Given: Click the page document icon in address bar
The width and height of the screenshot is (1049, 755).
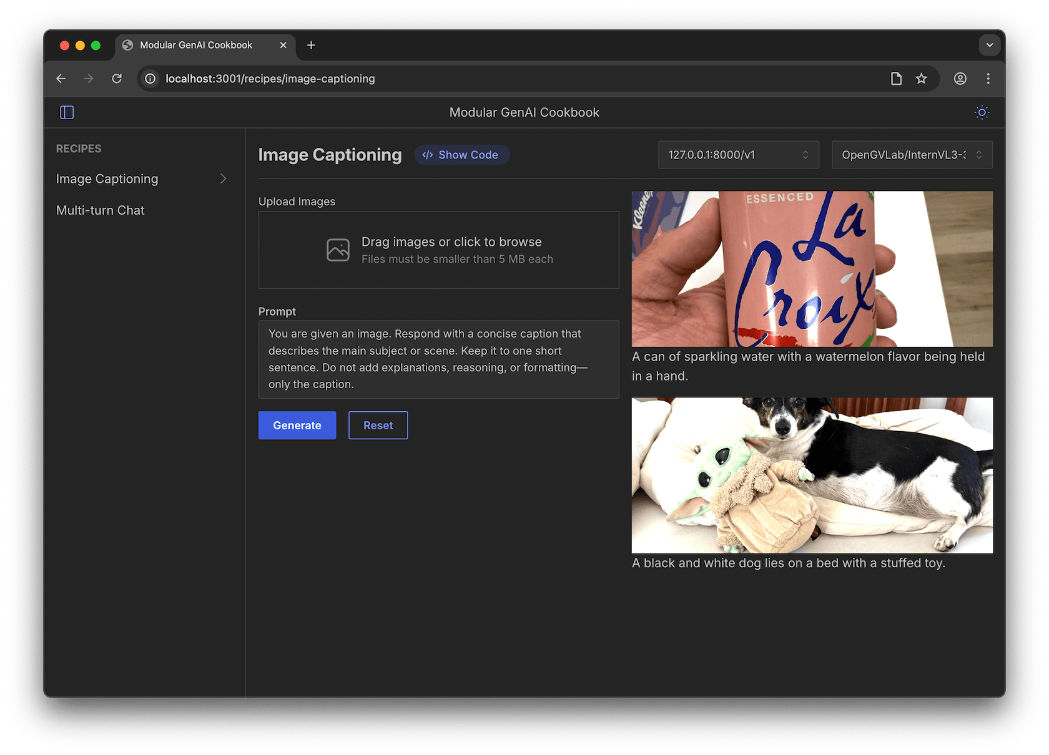Looking at the screenshot, I should click(896, 79).
